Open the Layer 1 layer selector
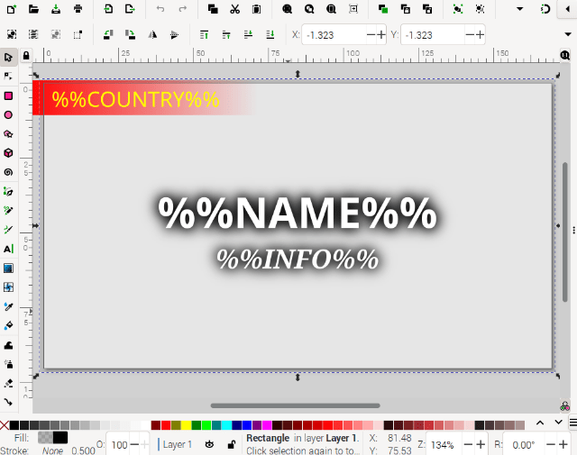The width and height of the screenshot is (577, 455). pos(175,444)
